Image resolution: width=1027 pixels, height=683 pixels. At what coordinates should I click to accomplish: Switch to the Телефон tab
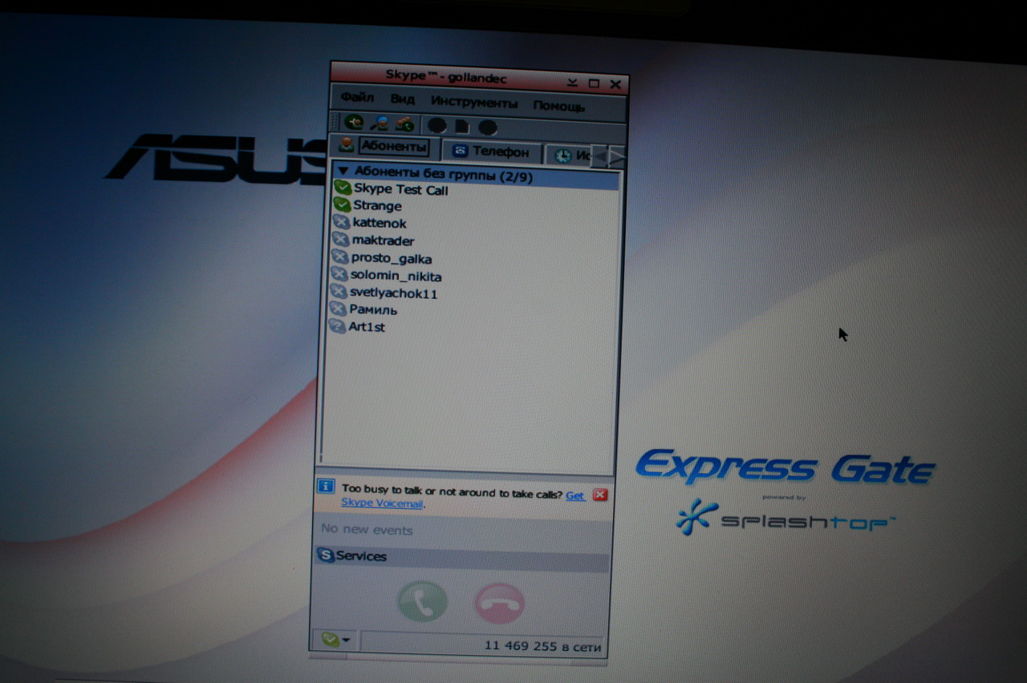point(492,152)
